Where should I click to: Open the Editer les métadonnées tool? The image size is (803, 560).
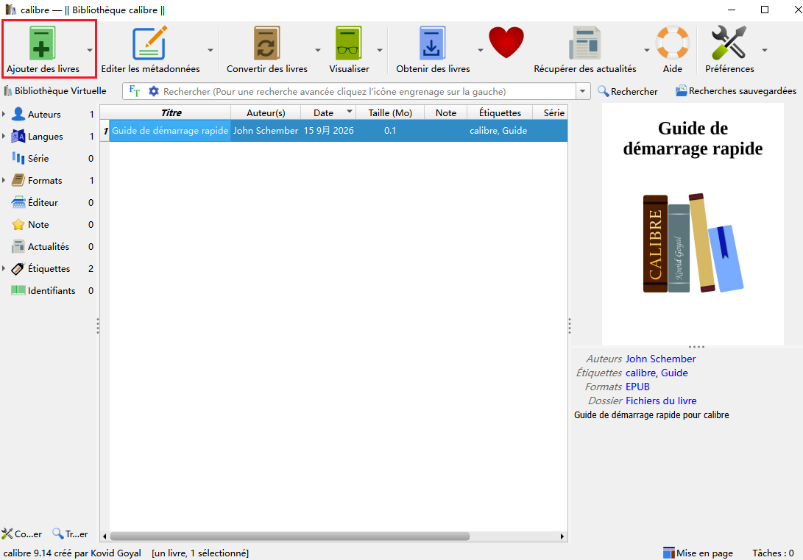coord(149,43)
